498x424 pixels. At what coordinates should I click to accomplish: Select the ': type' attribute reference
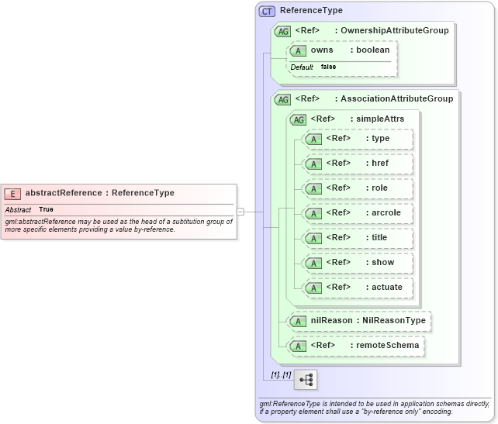point(378,138)
